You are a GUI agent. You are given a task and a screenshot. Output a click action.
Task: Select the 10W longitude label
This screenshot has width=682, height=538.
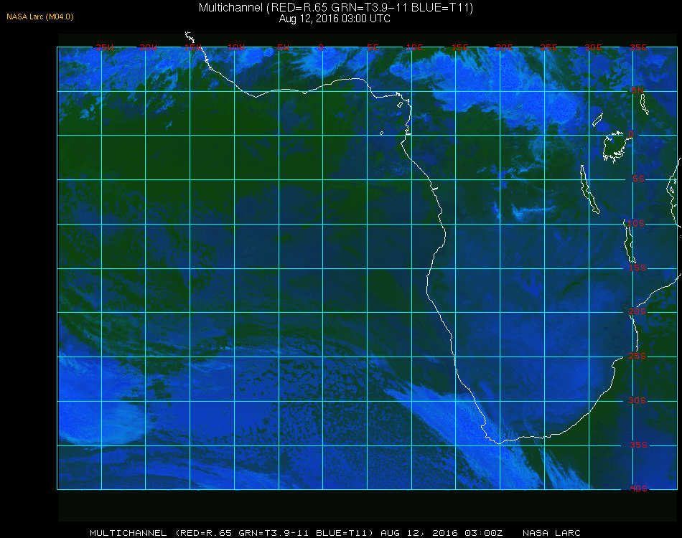point(236,47)
